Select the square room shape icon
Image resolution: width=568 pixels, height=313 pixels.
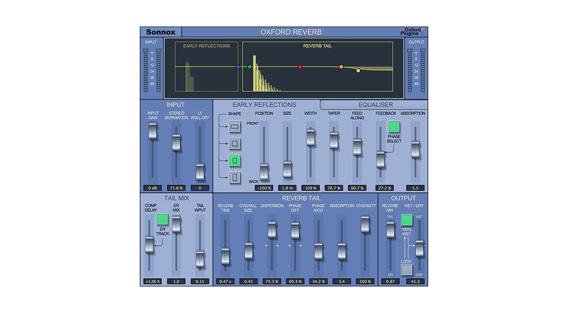[x=235, y=144]
